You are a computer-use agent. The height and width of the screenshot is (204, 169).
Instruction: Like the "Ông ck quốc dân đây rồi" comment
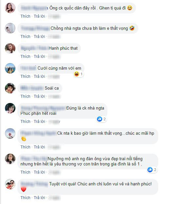tap(26, 16)
